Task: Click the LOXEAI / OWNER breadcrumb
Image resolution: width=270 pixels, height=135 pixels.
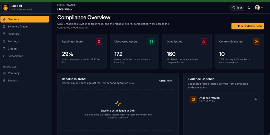Action: point(66,5)
